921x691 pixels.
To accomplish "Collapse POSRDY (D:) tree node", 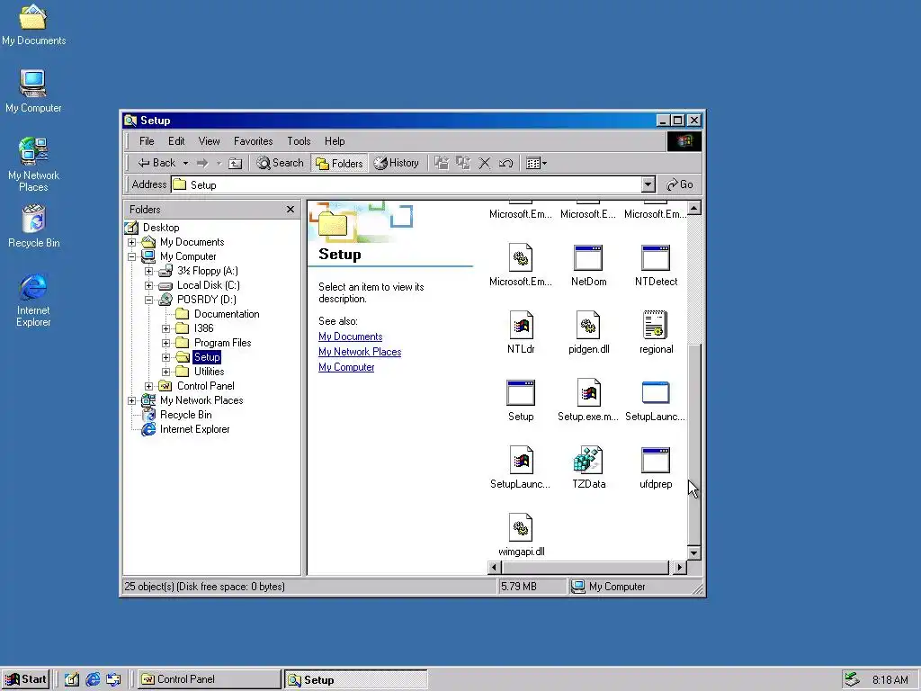I will pyautogui.click(x=148, y=300).
